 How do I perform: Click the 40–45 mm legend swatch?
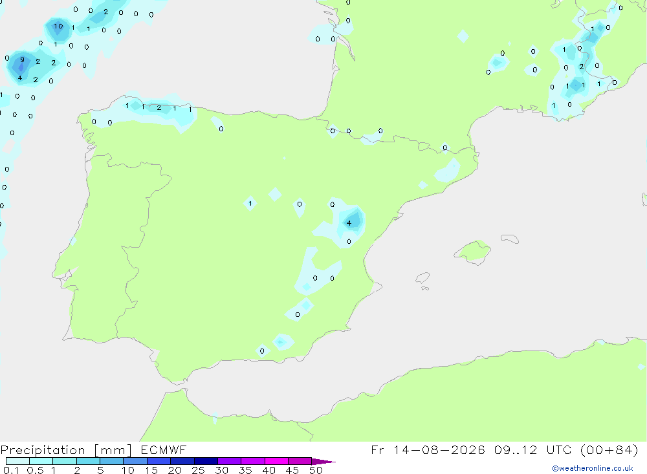click(x=276, y=461)
